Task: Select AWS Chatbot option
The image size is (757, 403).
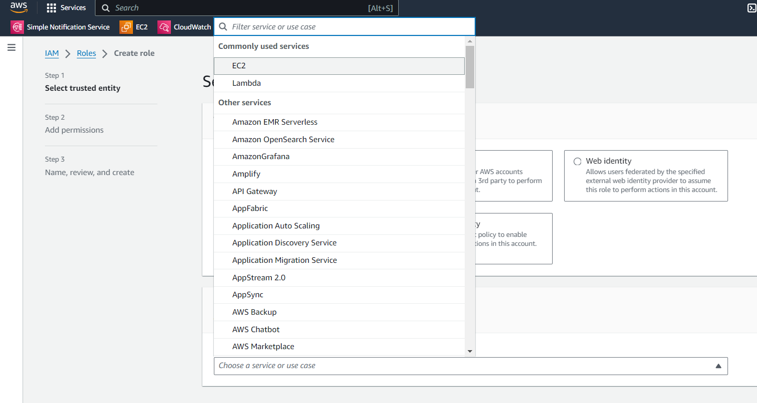Action: point(339,330)
